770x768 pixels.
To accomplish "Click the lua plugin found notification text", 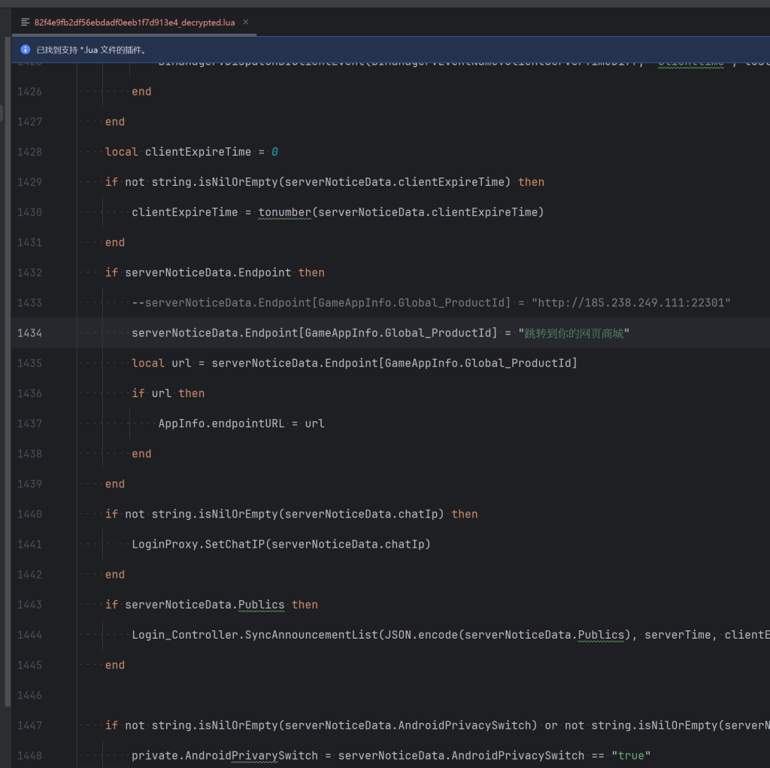I will coord(91,50).
